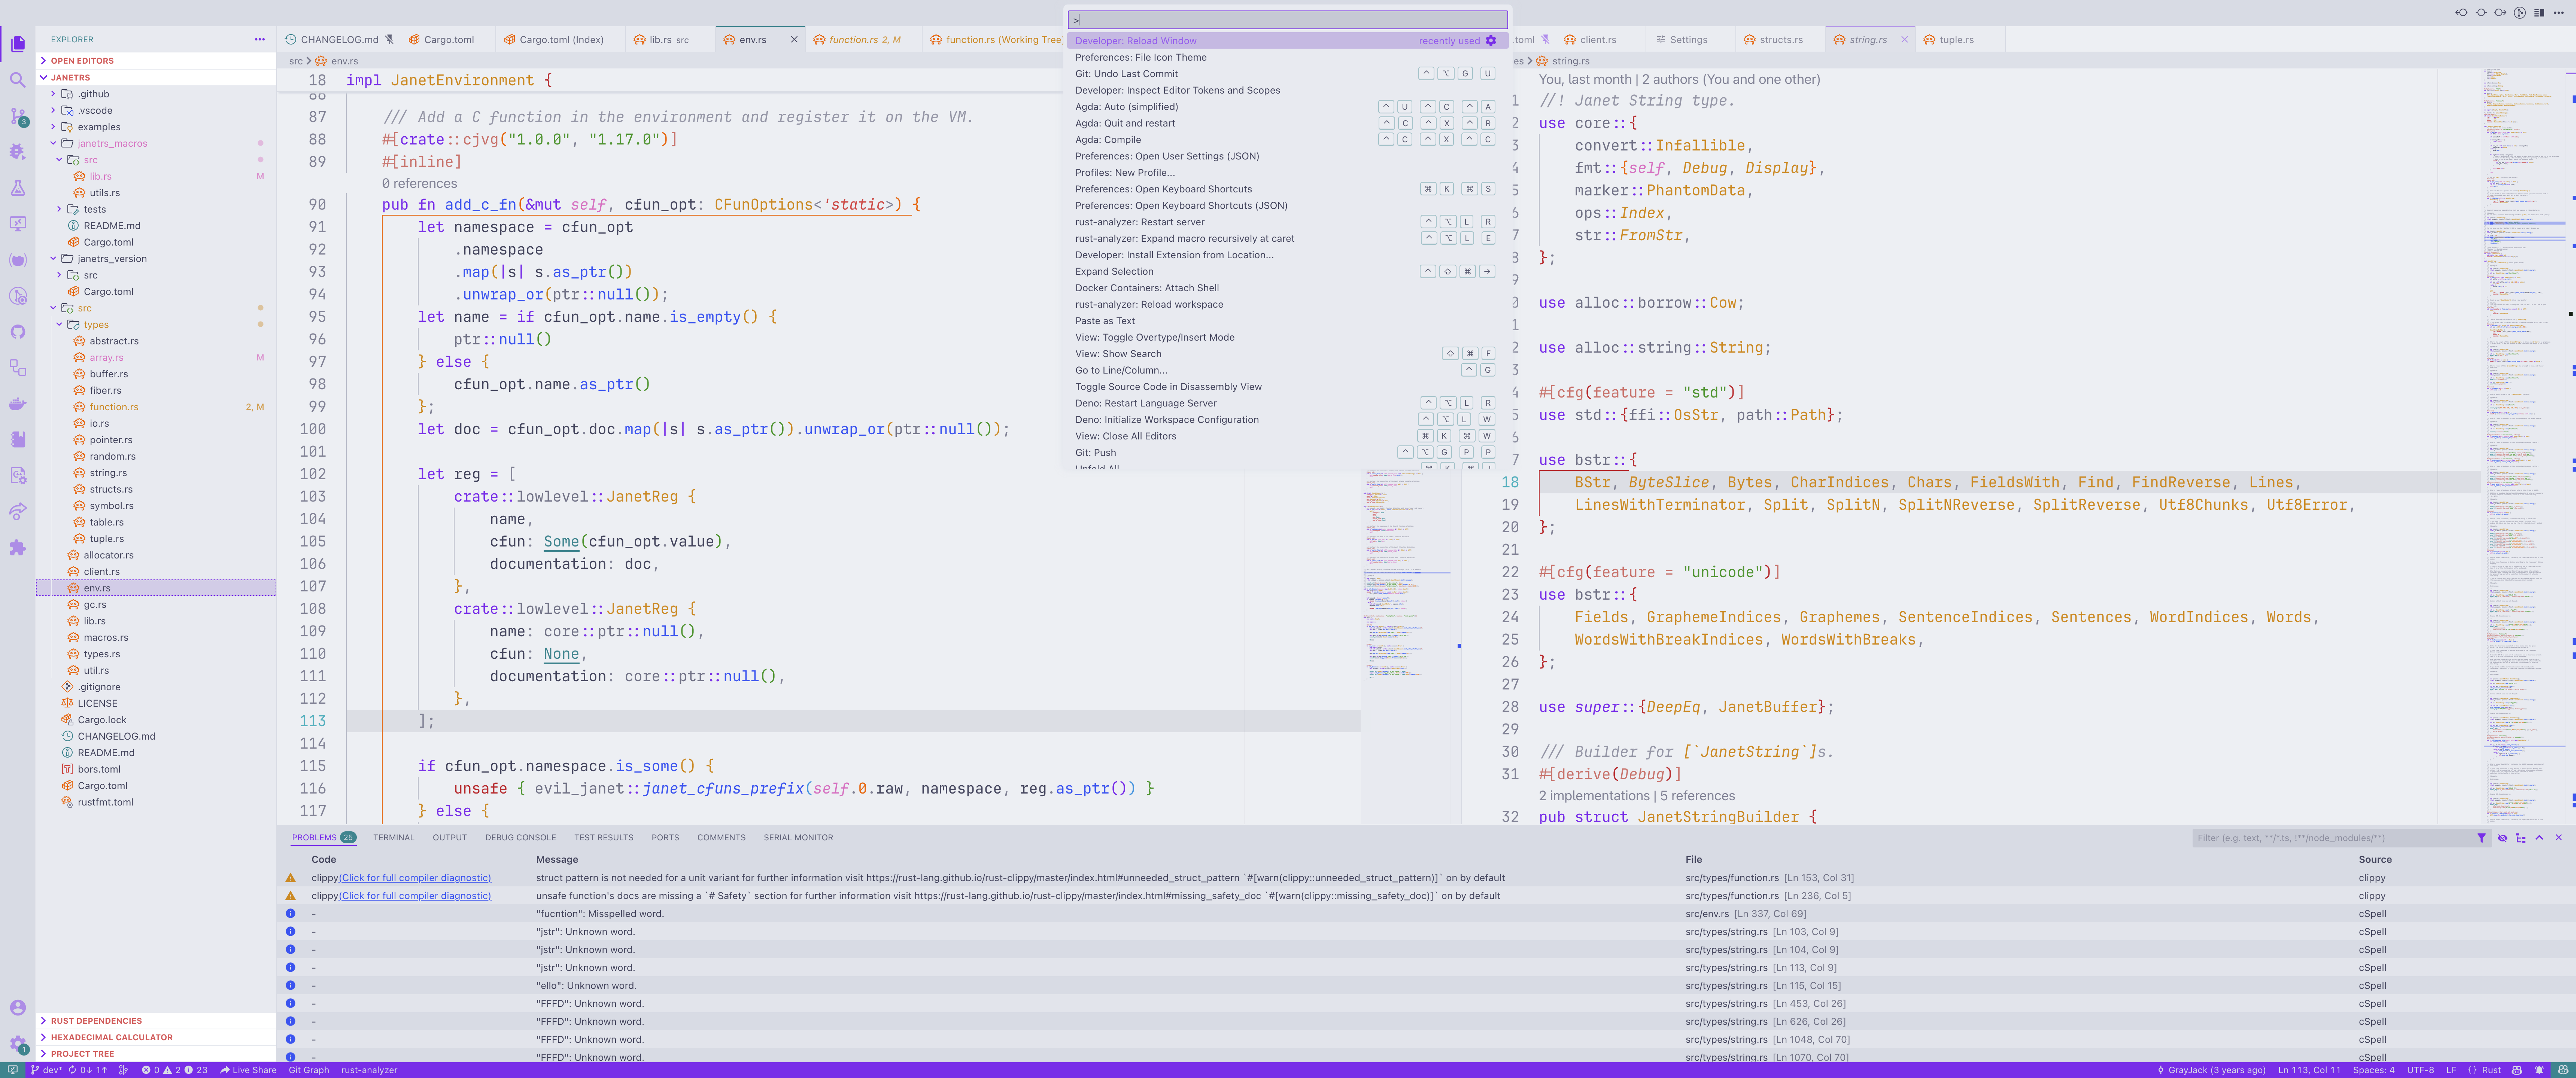Click the problems filter funnel icon
This screenshot has width=2576, height=1078.
point(2481,838)
